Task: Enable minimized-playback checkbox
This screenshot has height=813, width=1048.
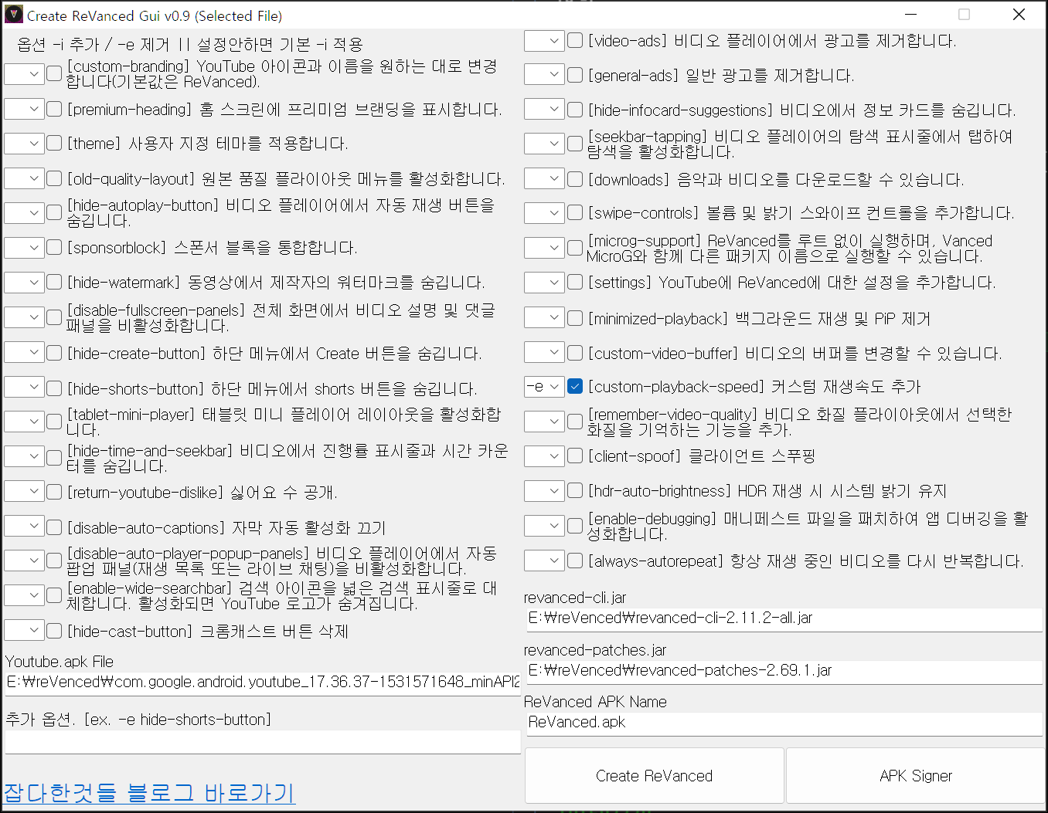Action: (575, 317)
